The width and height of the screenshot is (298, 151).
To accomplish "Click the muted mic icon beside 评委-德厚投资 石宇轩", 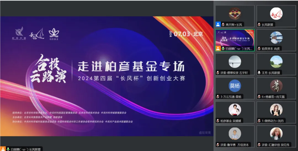I will tap(218, 73).
